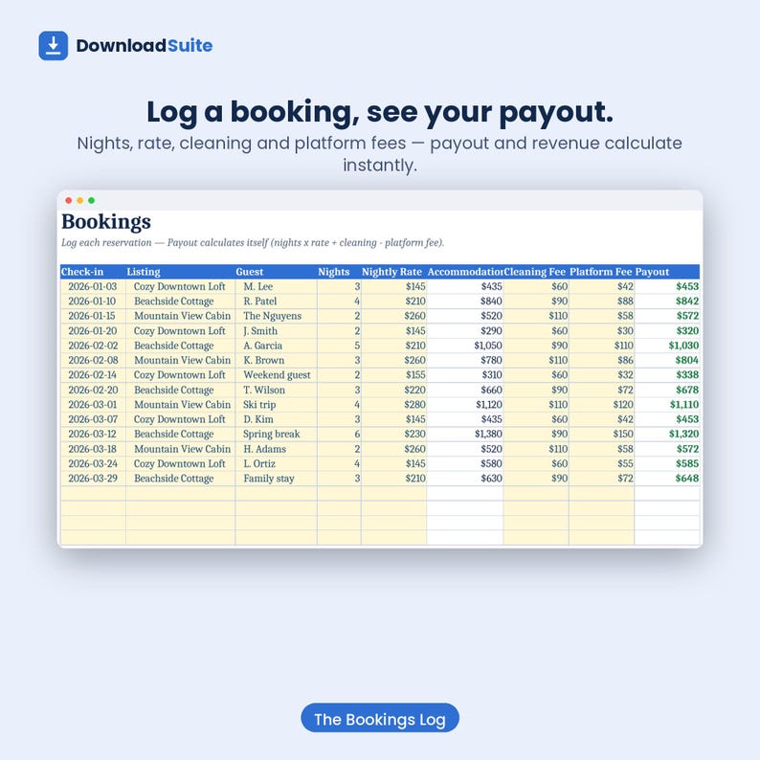Click the $1,380 accommodation cell

(x=465, y=434)
